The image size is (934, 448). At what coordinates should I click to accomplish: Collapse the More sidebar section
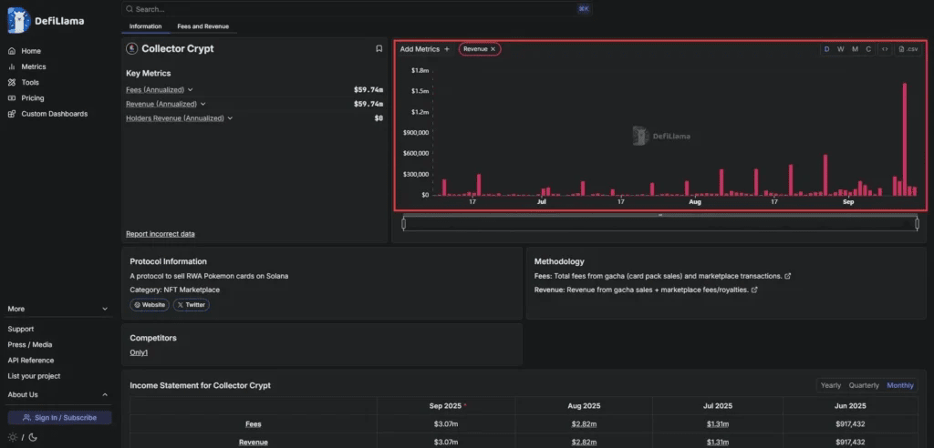coord(58,309)
